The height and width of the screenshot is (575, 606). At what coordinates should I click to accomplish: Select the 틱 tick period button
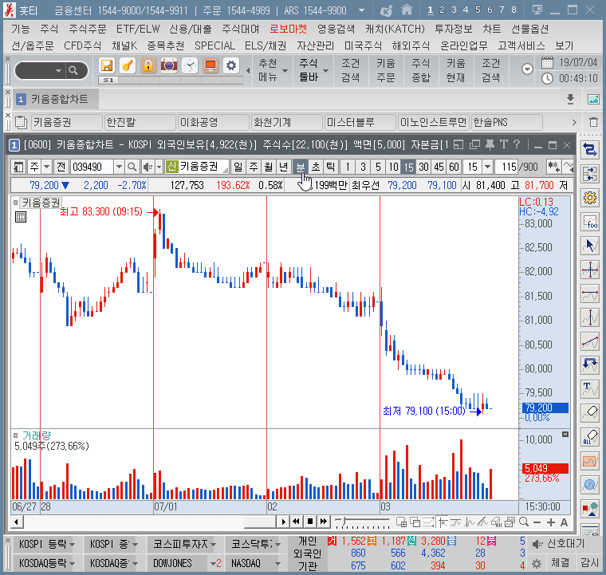[x=330, y=167]
